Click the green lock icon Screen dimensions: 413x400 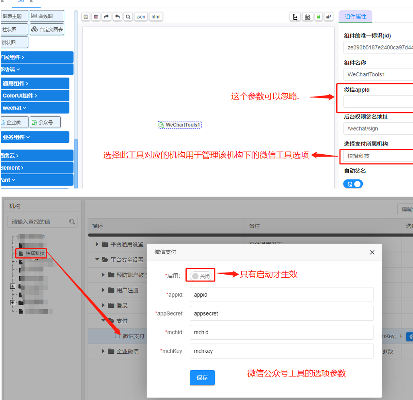click(x=318, y=17)
